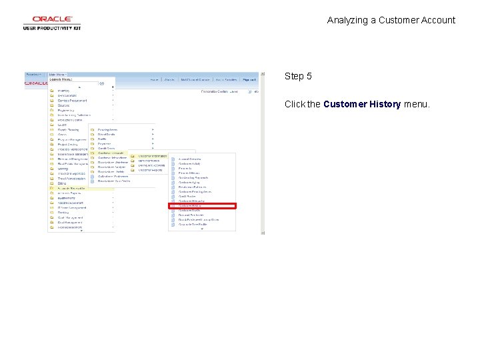Open Inventory folder in main menu
480x360 pixels.
63,91
